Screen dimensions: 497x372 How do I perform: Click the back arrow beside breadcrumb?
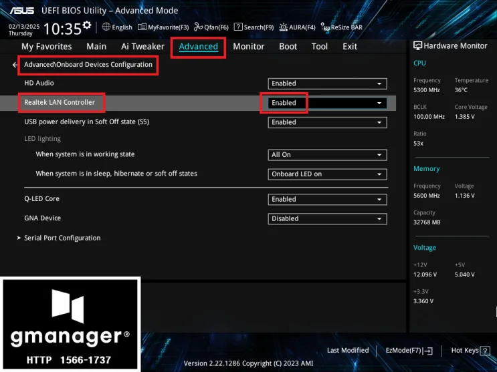tap(15, 65)
